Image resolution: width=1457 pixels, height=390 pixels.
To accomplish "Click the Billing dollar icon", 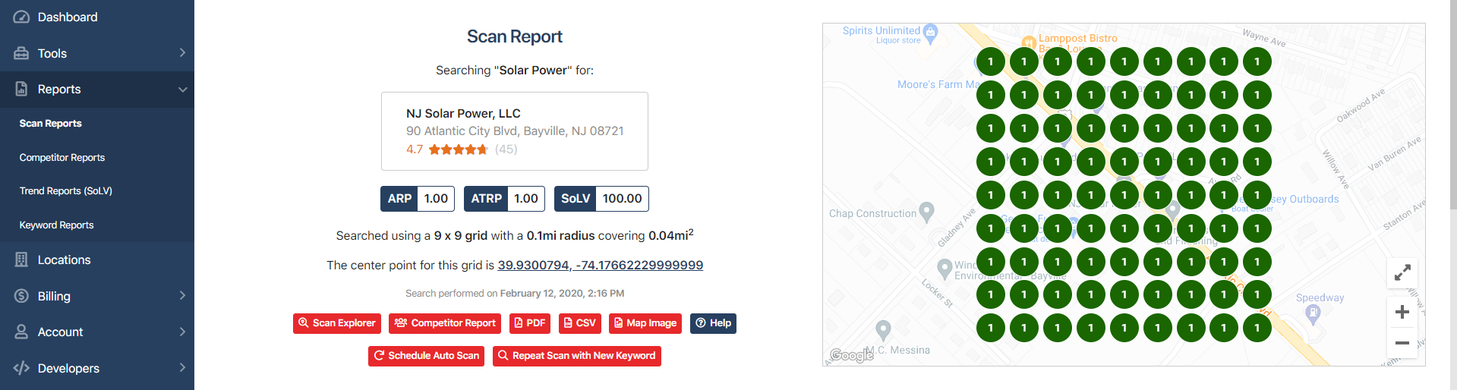I will [21, 296].
